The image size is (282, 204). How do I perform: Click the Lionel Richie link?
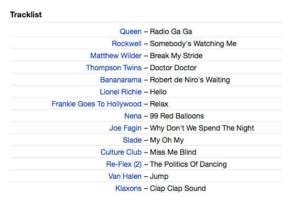click(121, 92)
